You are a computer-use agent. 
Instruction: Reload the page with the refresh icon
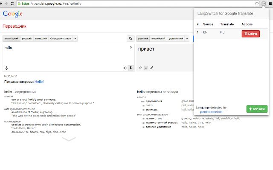click(x=12, y=3)
